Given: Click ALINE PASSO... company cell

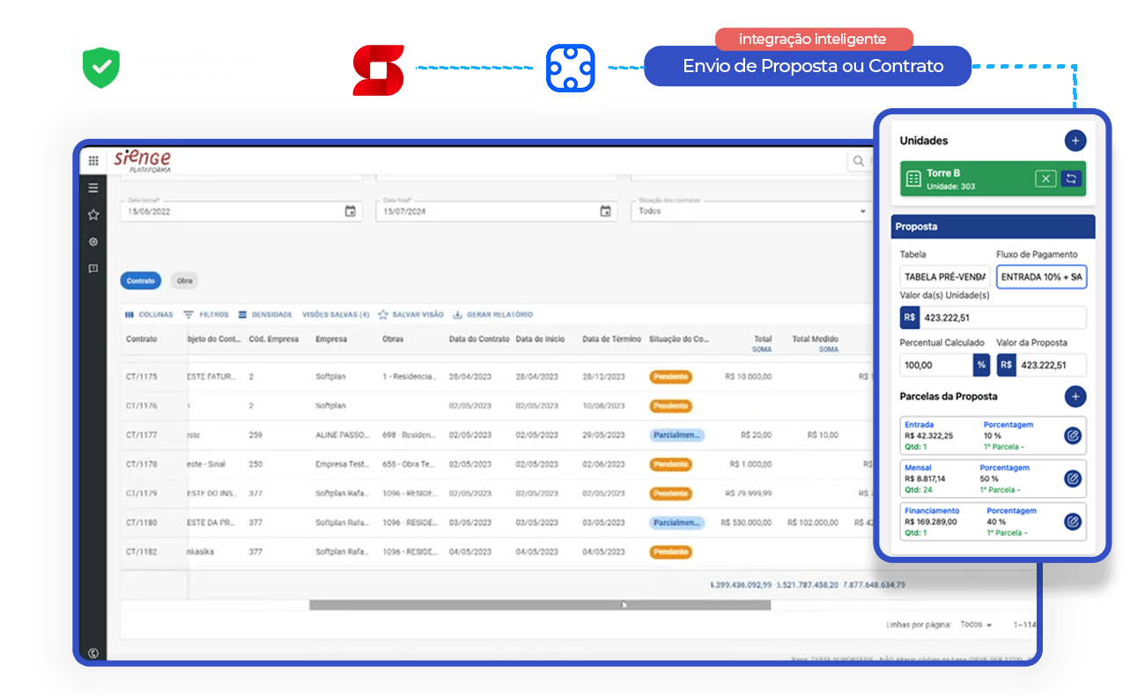Looking at the screenshot, I should [344, 435].
